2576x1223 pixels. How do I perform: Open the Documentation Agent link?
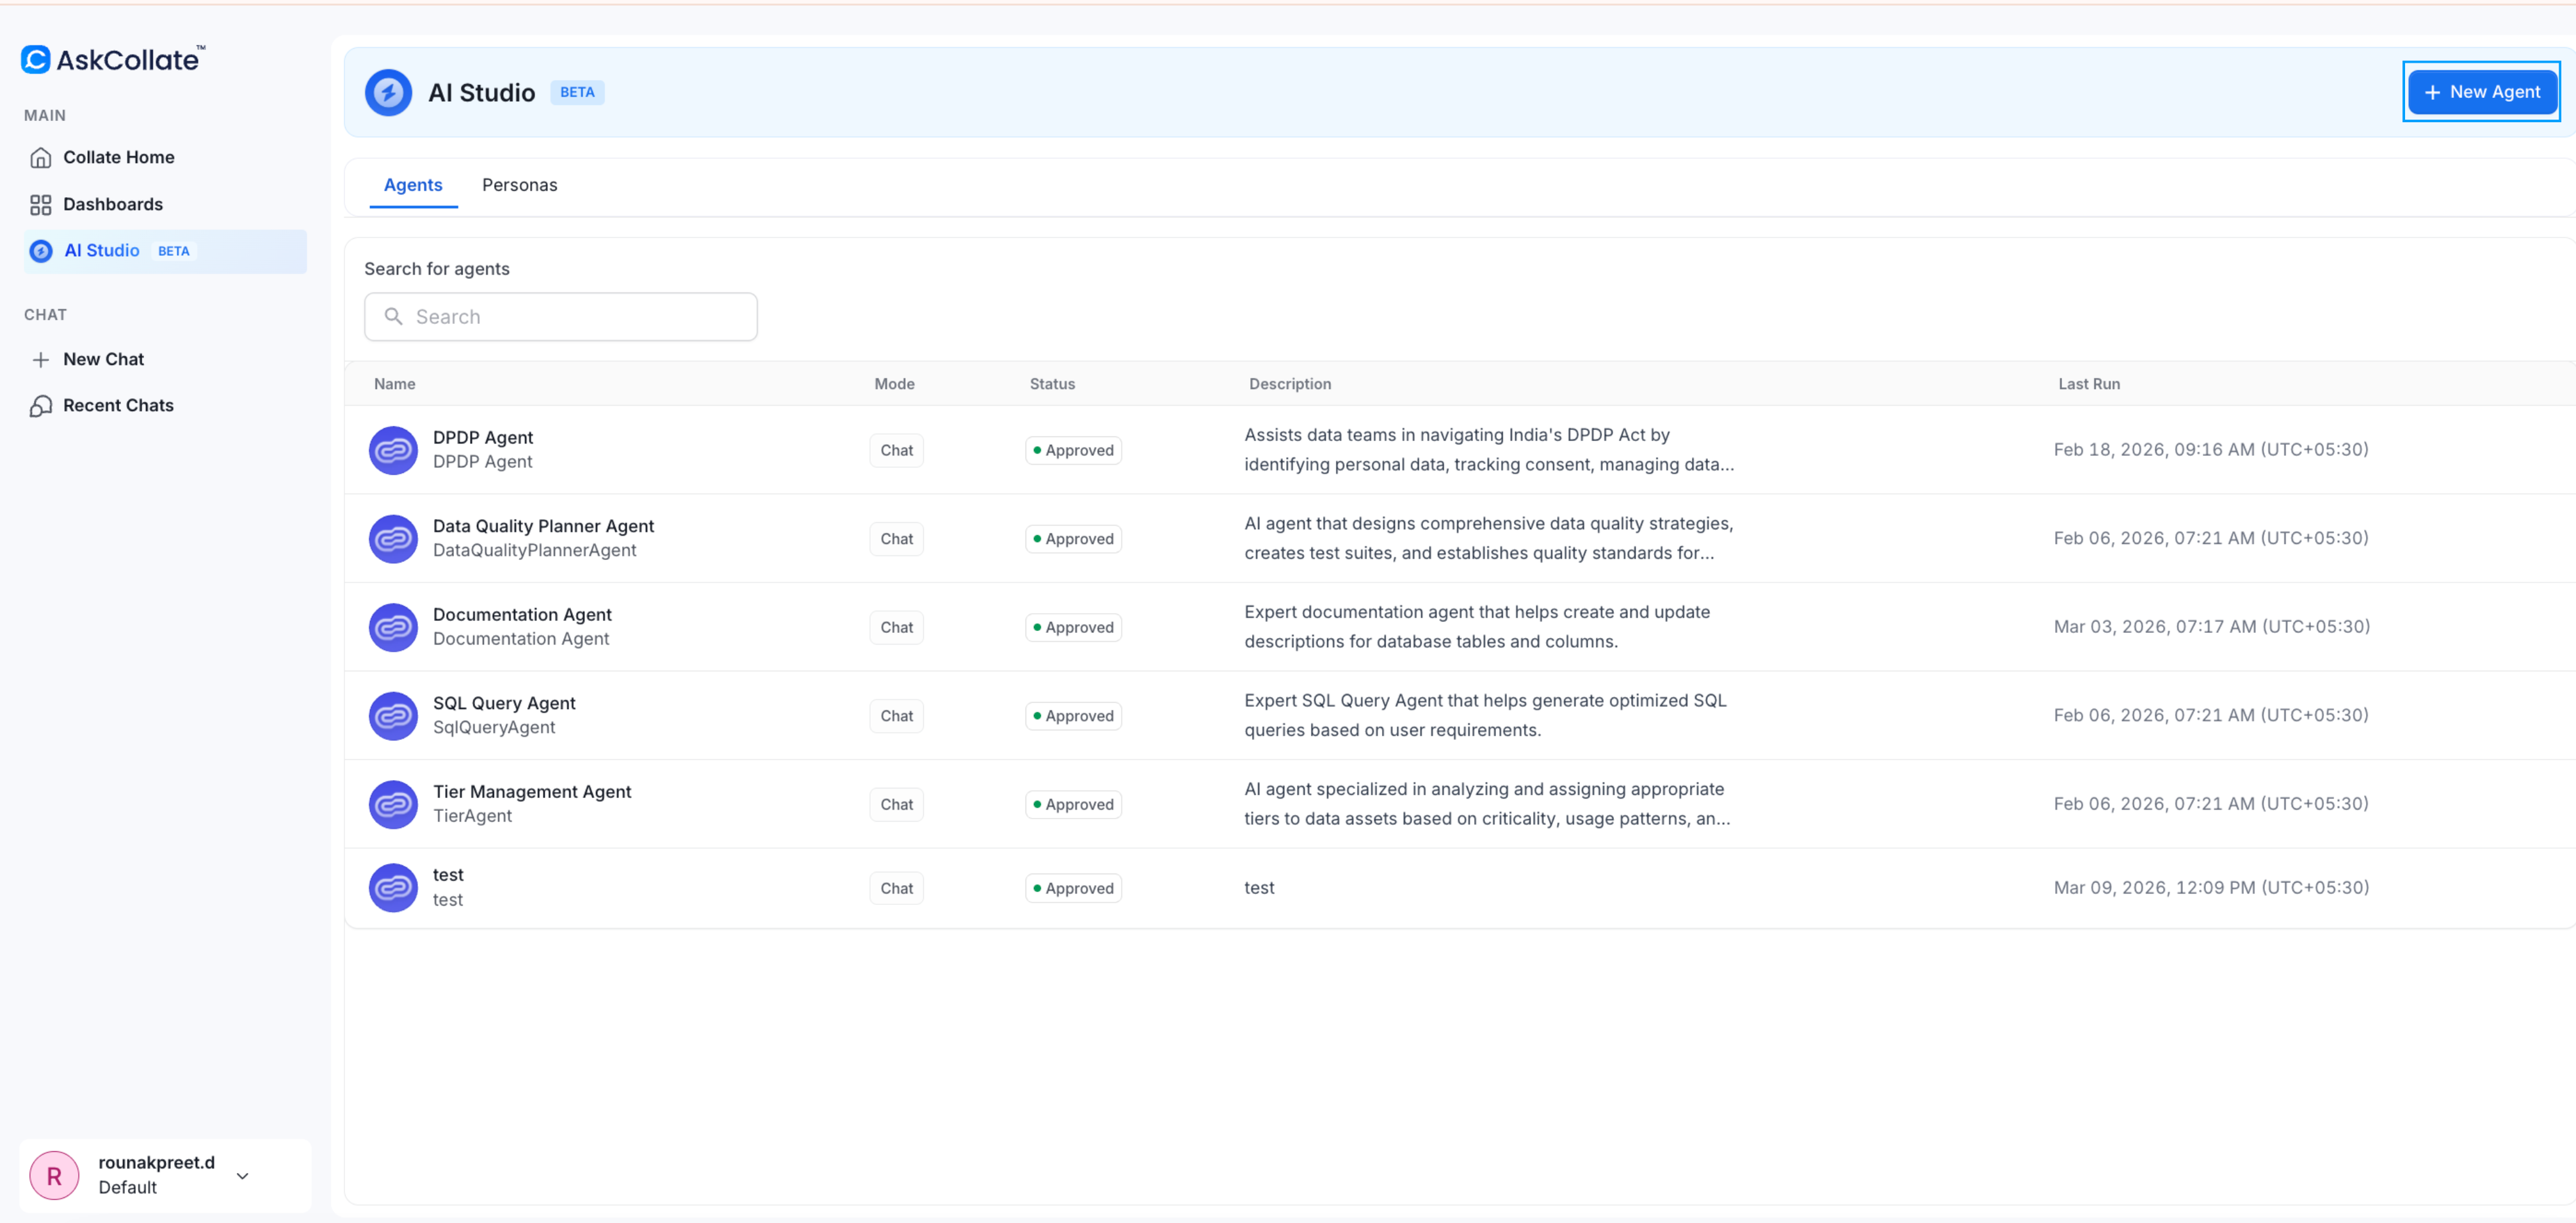click(x=521, y=615)
